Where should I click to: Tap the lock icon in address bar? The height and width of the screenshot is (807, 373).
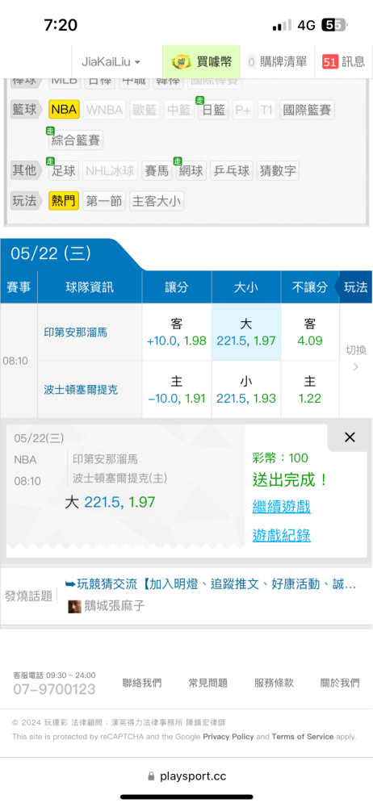151,776
